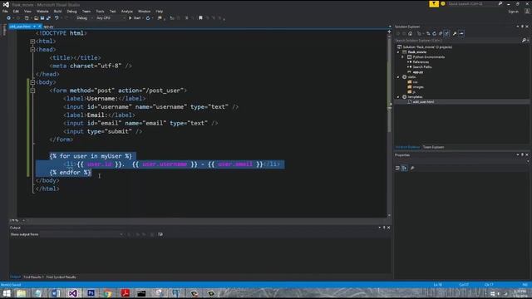532x299 pixels.
Task: Close the add_user.html editor tab
Action: pos(39,27)
